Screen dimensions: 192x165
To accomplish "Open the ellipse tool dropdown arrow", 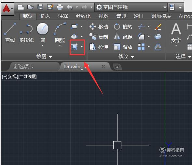I will [x=82, y=36].
